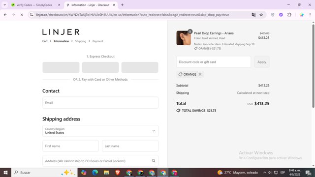Remove the ORANGE discount code
This screenshot has width=315, height=177.
[x=200, y=74]
